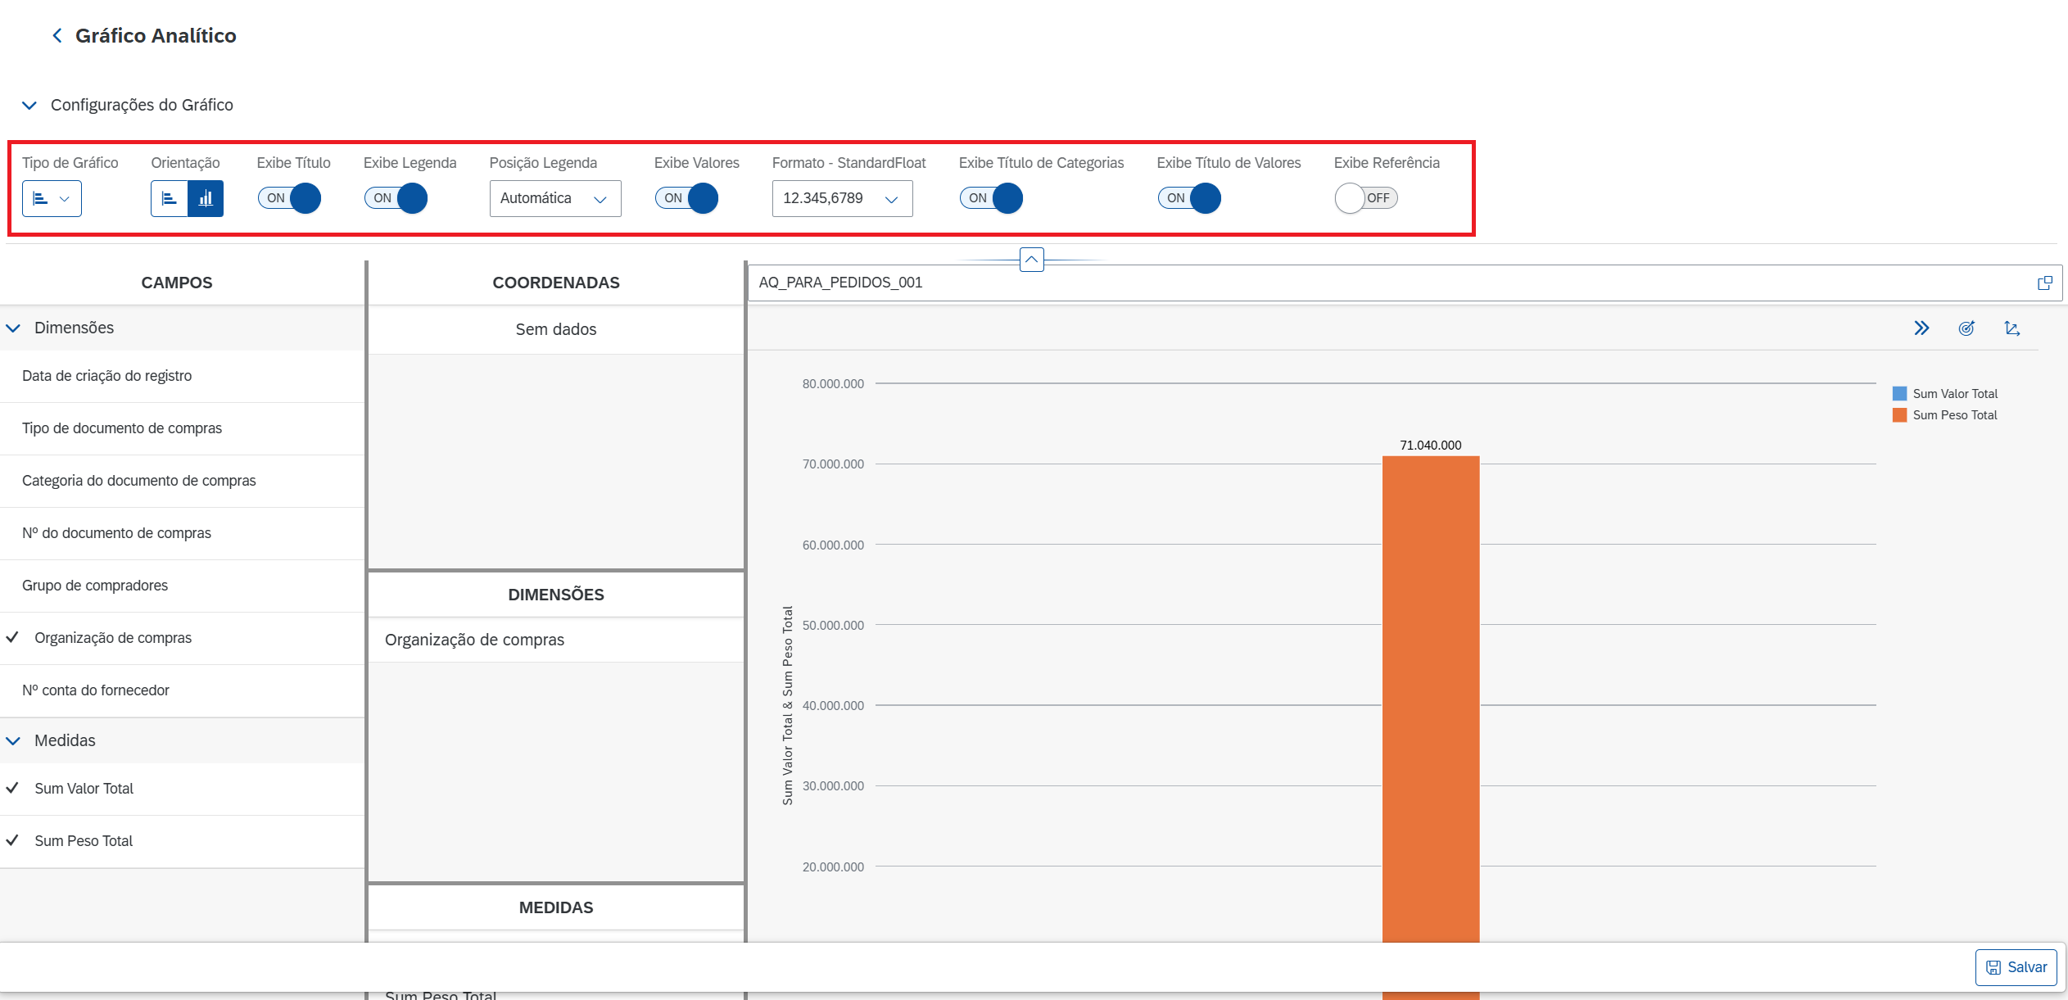Screen dimensions: 2068x1000
Task: Click the COORDENADAS panel header
Action: coord(556,283)
